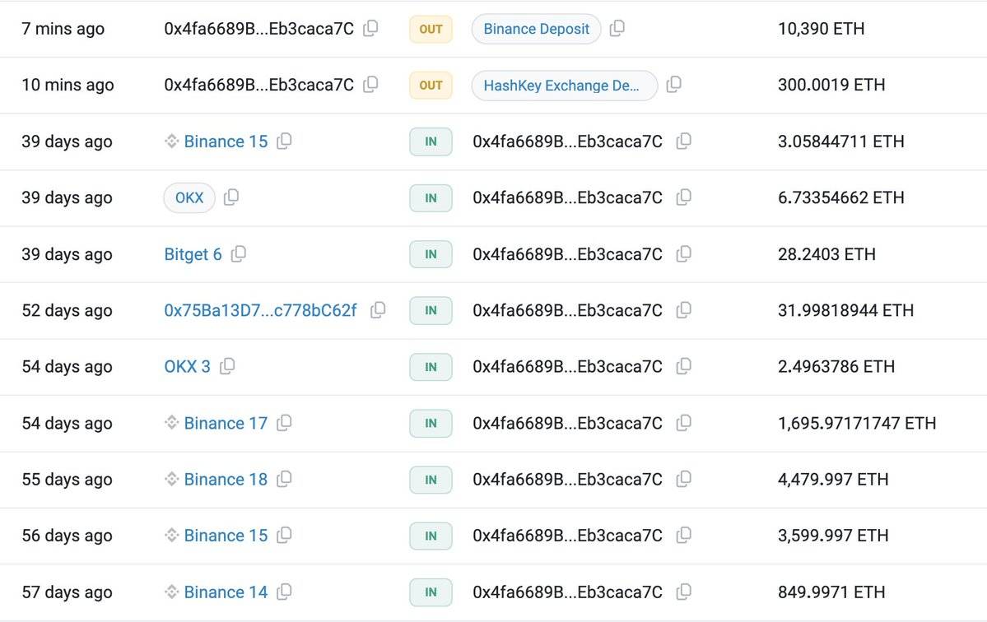987x622 pixels.
Task: Copy the 0x75Ba13D7...c778bC62f address
Action: [378, 310]
